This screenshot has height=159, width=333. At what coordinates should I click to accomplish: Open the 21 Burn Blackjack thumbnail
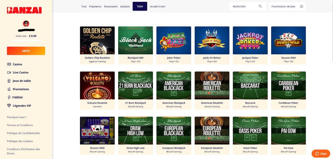tap(135, 85)
